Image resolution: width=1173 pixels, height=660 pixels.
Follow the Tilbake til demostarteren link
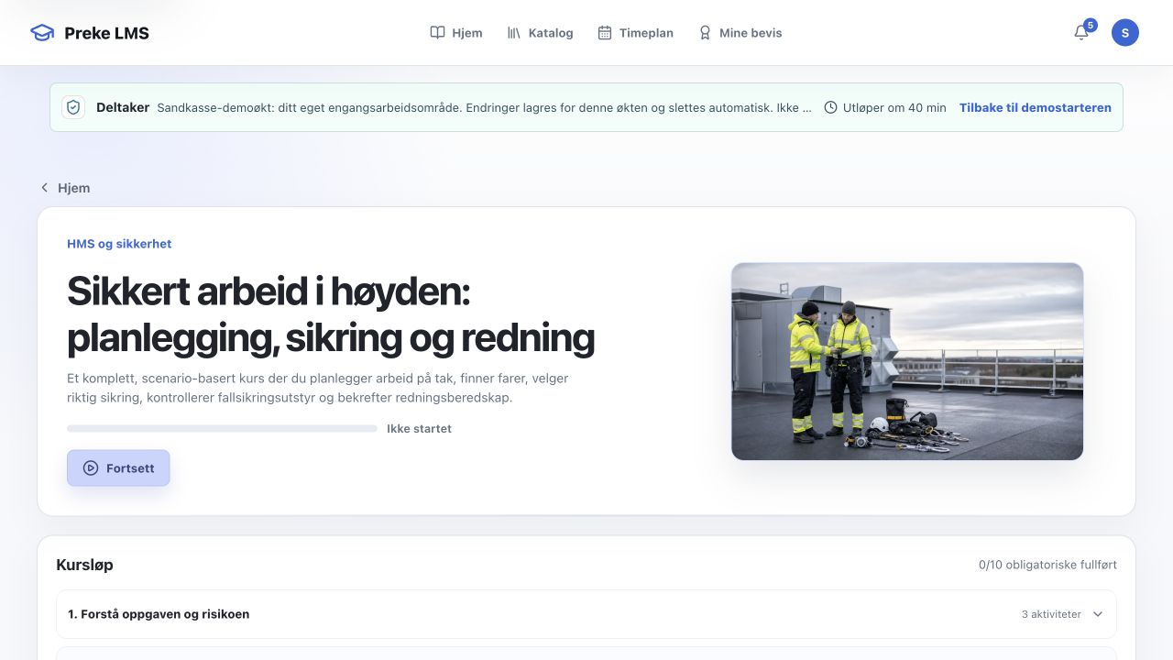pos(1036,107)
